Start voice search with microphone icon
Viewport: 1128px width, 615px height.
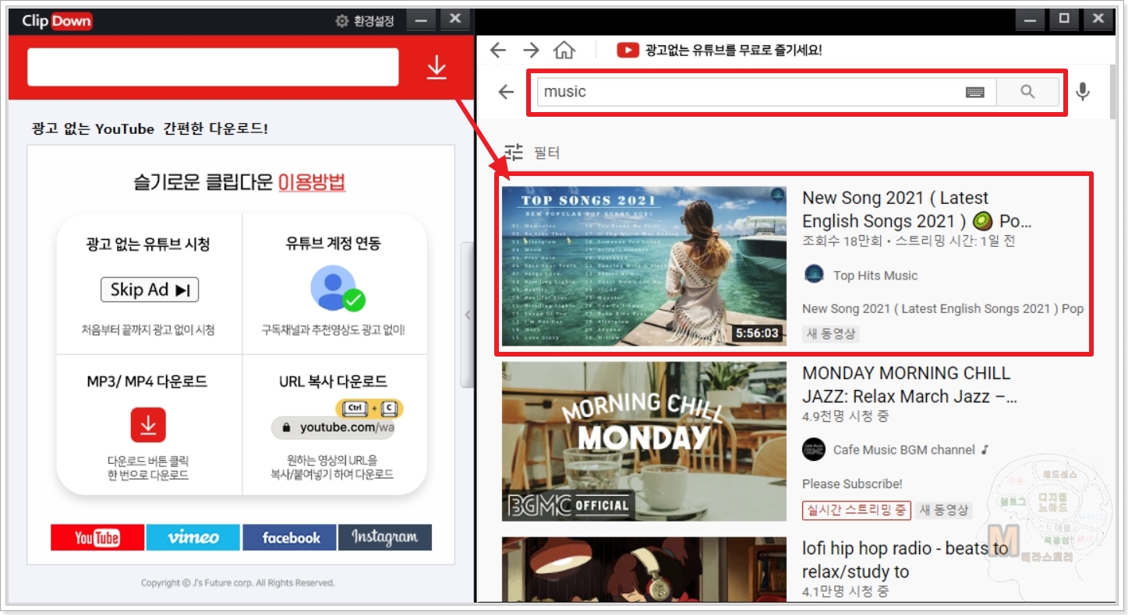click(1082, 92)
